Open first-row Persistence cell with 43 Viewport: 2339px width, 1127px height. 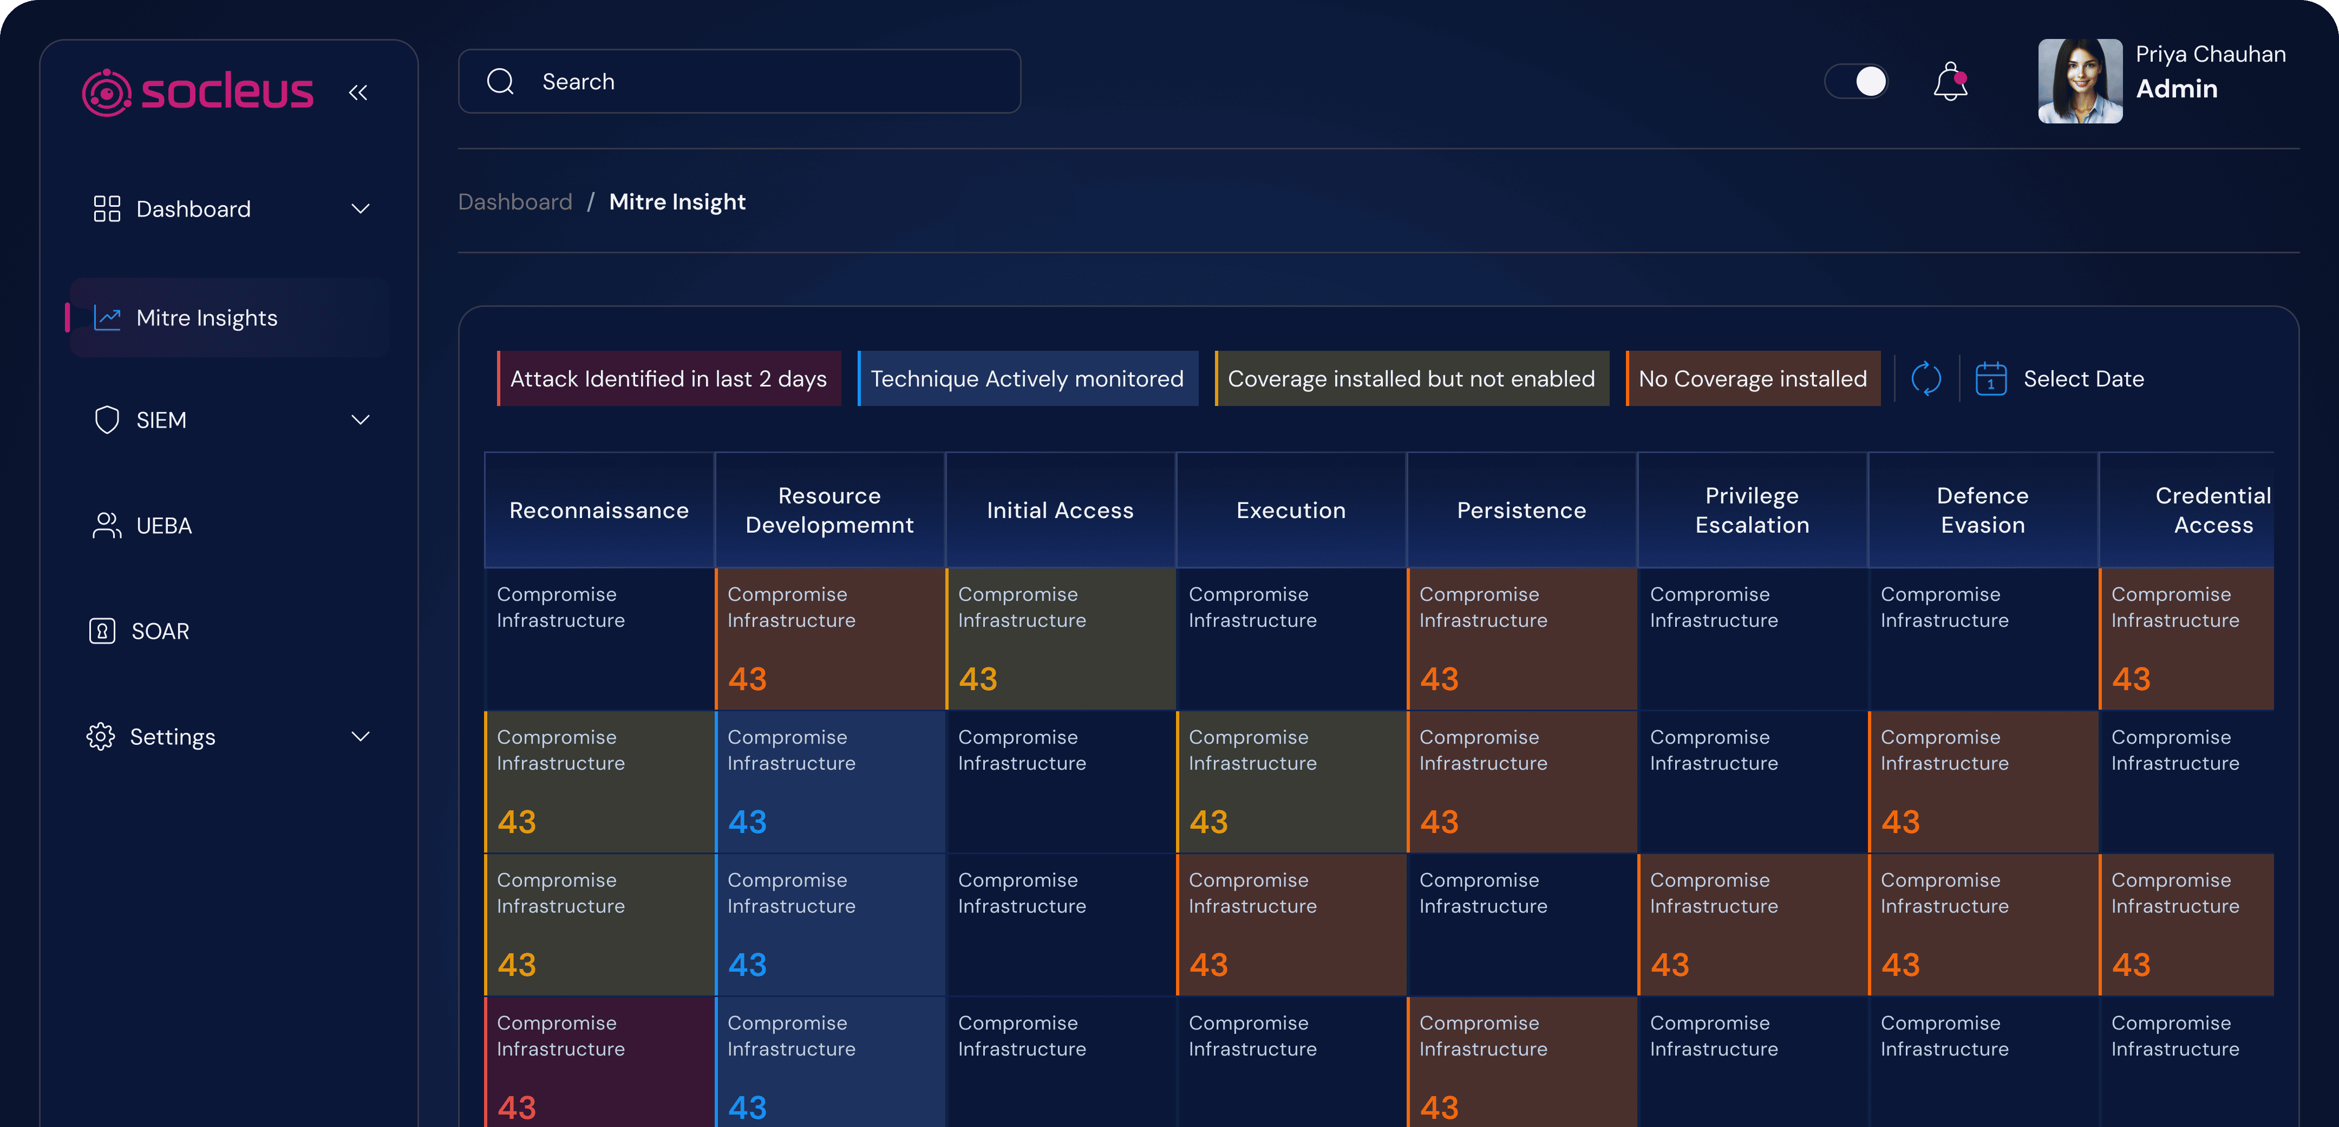(x=1522, y=639)
